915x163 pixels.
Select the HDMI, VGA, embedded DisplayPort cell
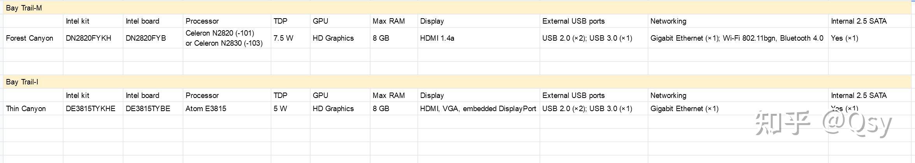[478, 108]
